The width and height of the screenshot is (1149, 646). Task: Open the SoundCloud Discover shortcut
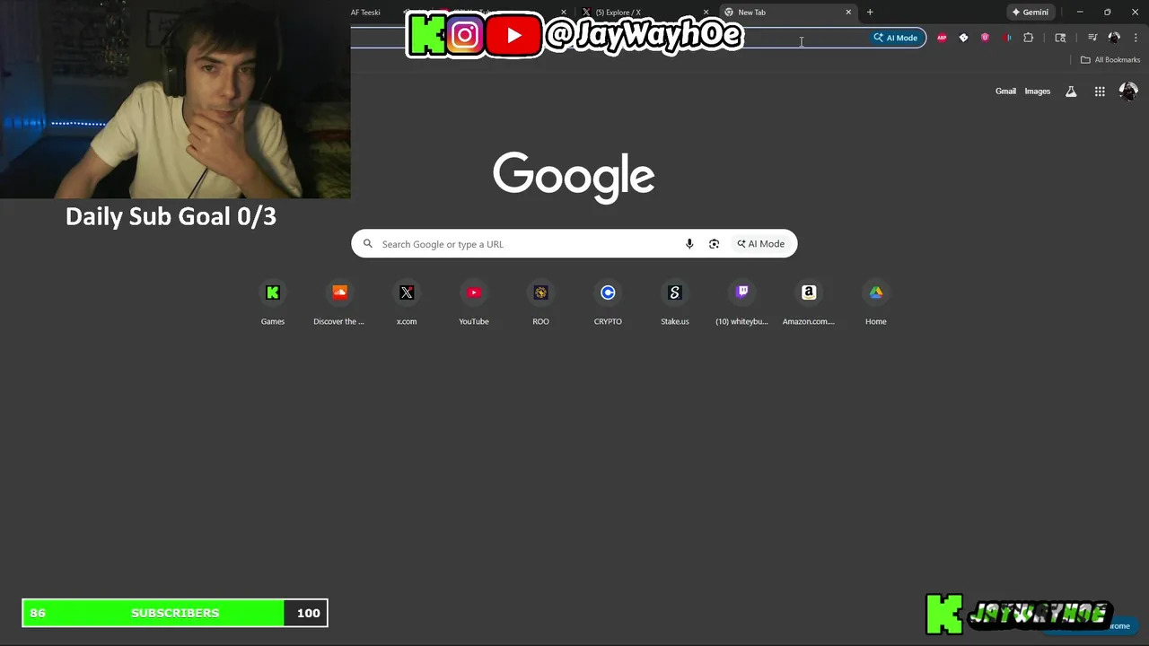[x=339, y=303]
